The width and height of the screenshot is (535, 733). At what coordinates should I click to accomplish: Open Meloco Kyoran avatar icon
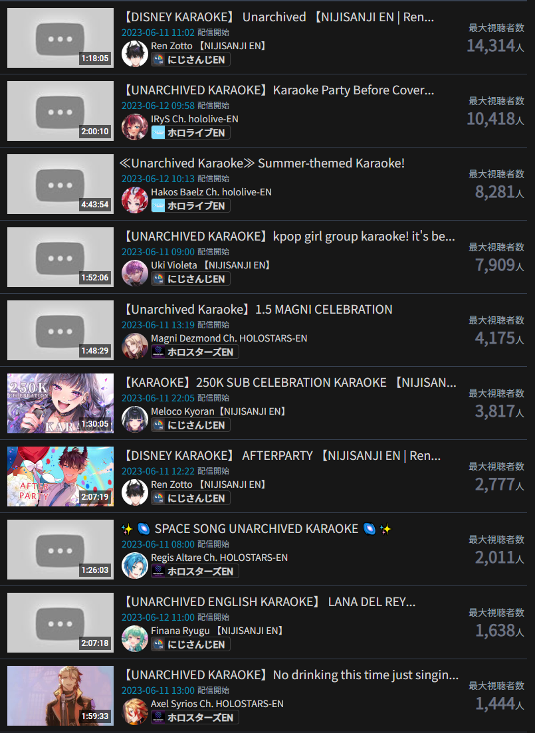tap(135, 419)
